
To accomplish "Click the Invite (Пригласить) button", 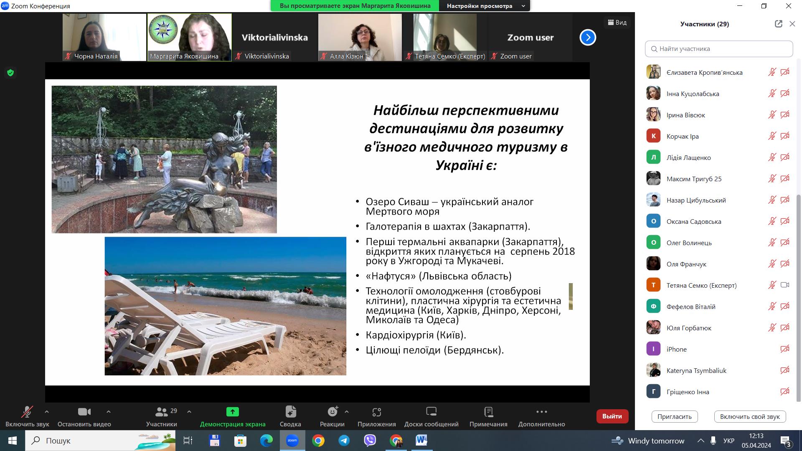I will 674,416.
